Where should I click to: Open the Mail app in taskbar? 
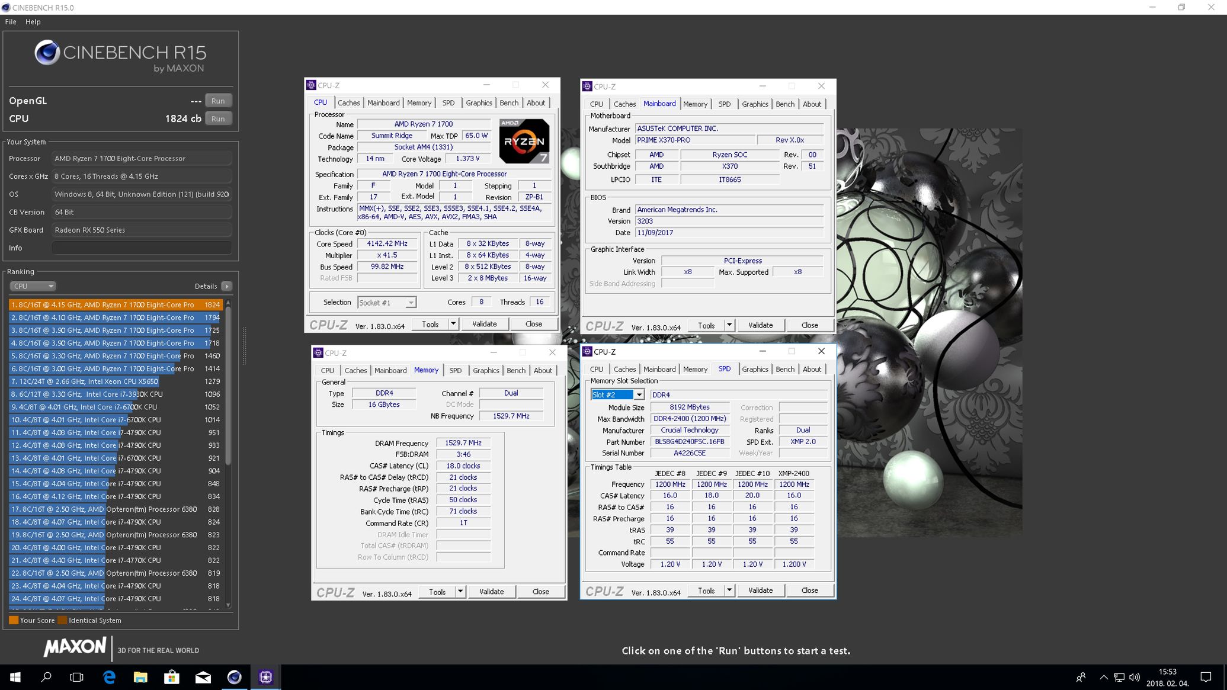coord(203,677)
